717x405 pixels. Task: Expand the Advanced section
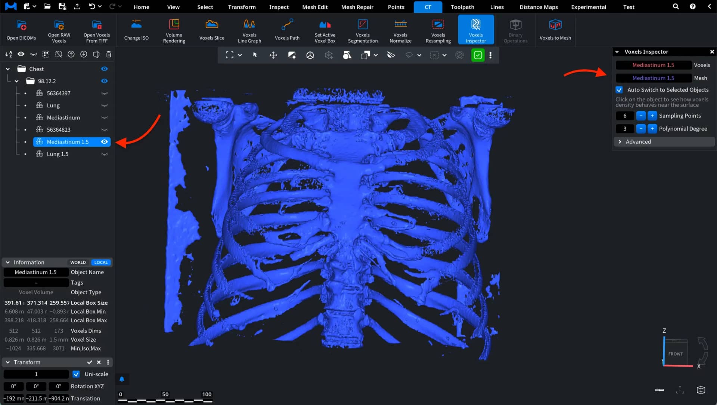[x=664, y=142]
